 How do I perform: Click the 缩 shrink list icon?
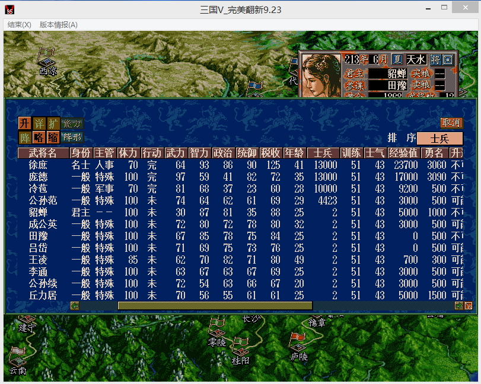(53, 137)
